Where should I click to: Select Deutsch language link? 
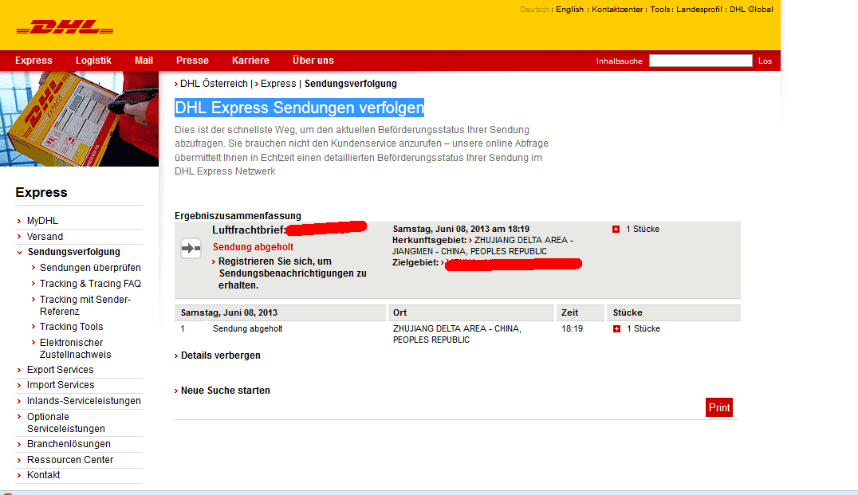(534, 10)
